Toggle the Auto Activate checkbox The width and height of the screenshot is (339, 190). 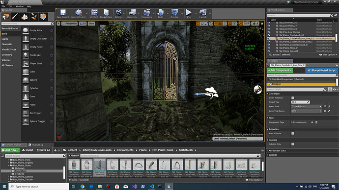point(293,134)
